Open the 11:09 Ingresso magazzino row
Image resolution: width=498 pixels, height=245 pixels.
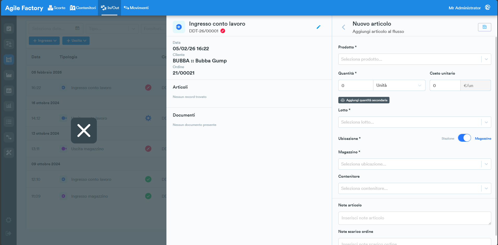(96, 196)
